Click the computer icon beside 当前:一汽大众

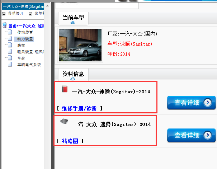click(x=5, y=25)
